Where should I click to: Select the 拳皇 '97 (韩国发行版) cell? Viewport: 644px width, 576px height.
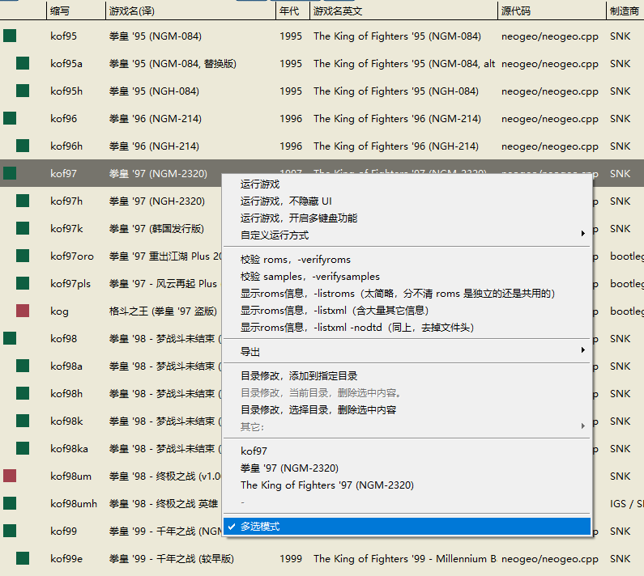coord(156,228)
